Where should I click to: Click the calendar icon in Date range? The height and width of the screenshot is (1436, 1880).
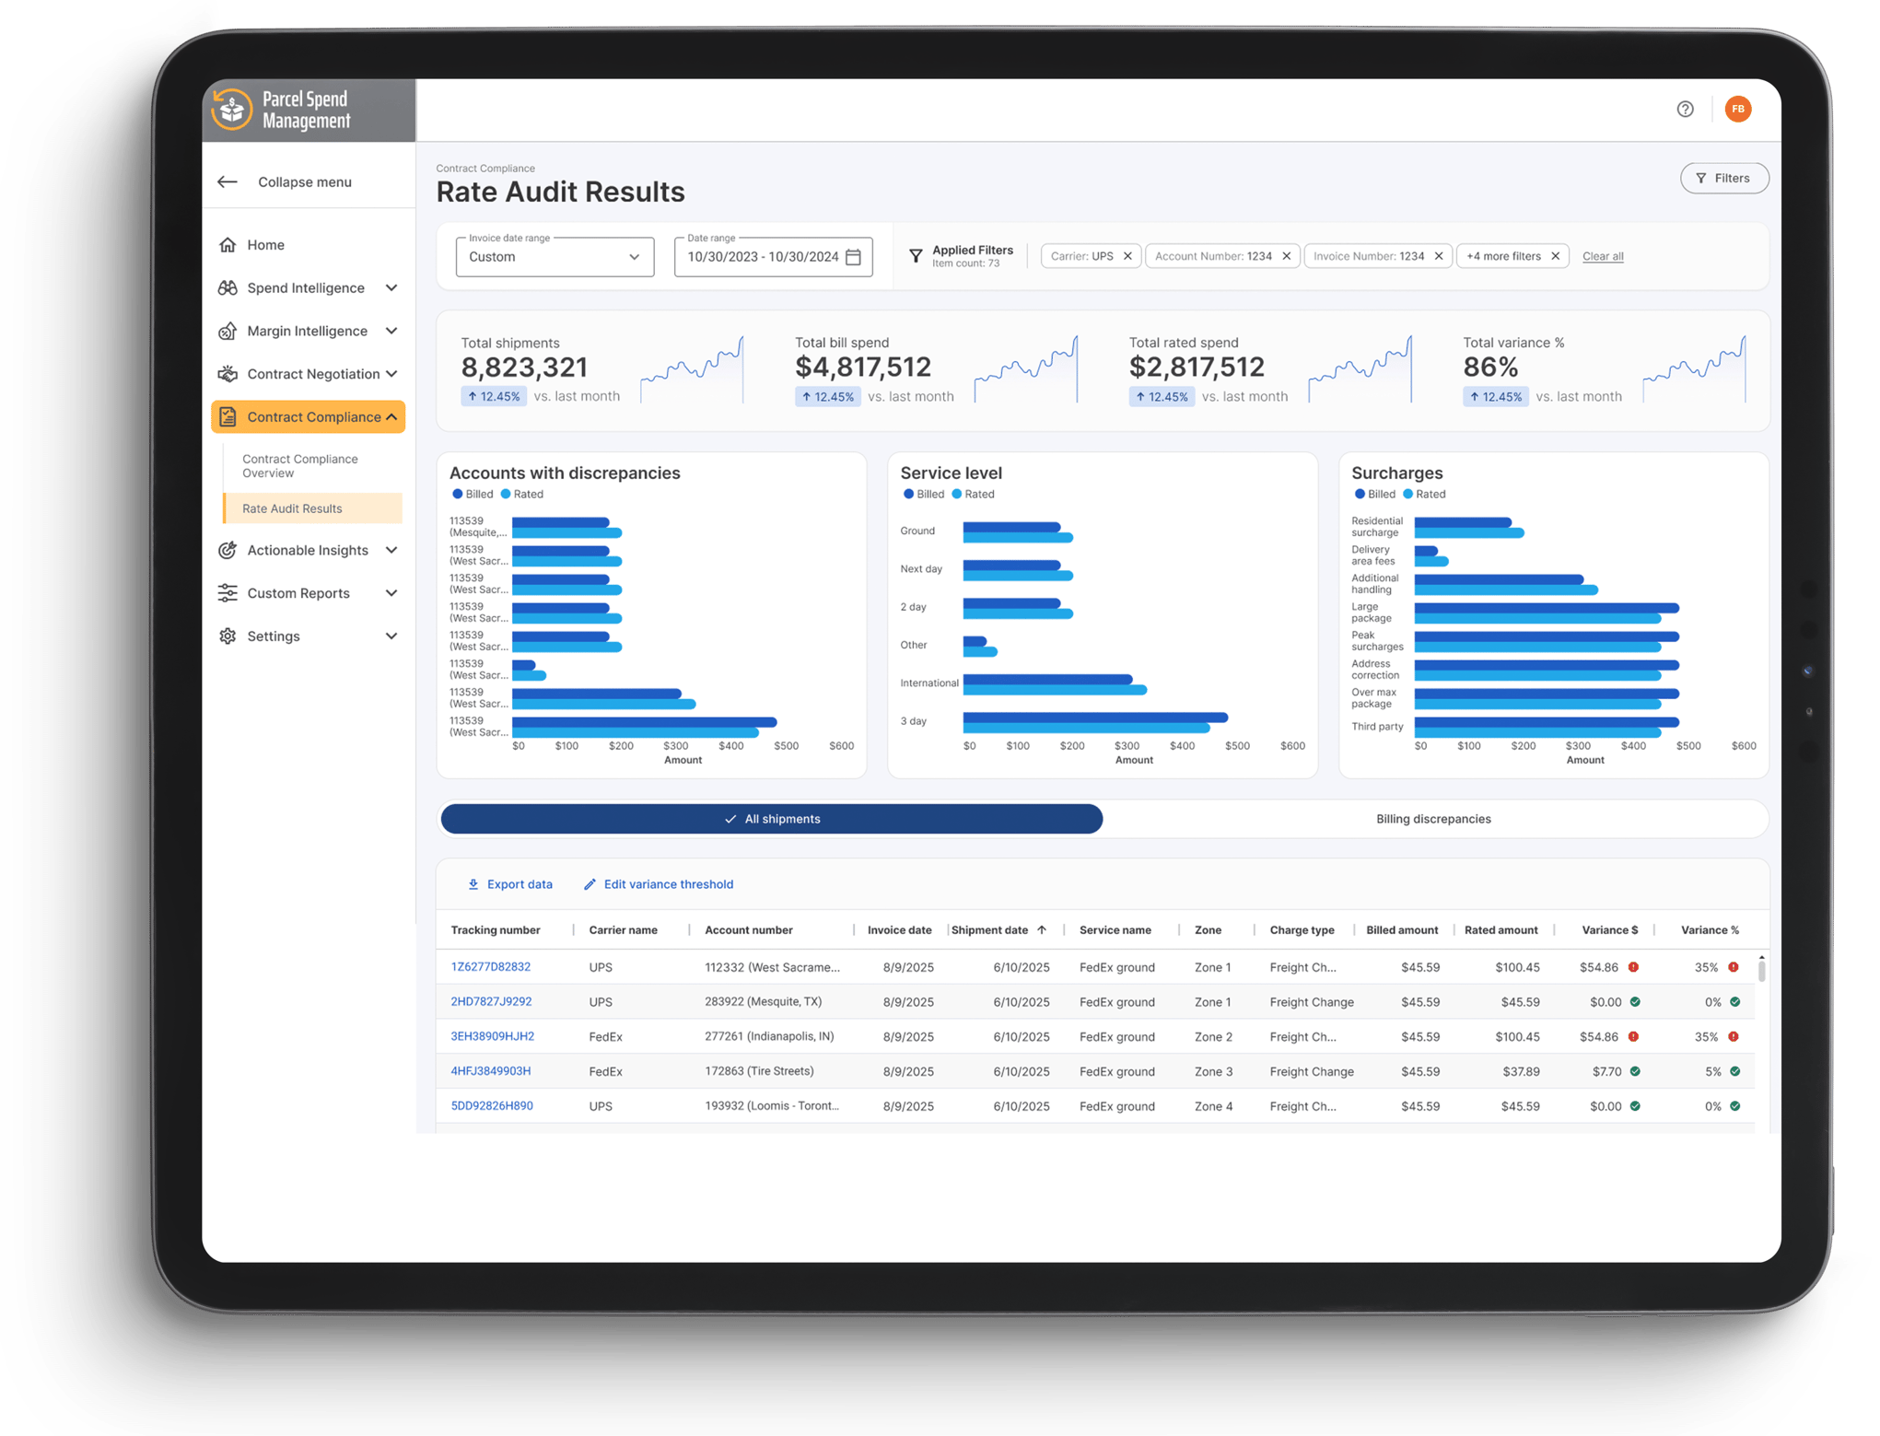tap(853, 257)
